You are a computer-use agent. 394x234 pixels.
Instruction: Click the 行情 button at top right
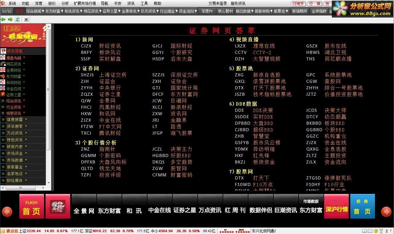315,3
